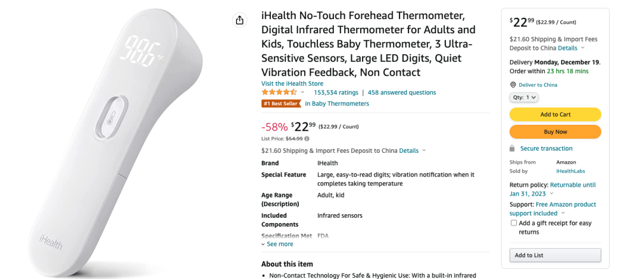This screenshot has height=279, width=643.
Task: Click the share icon beside product title
Action: click(x=239, y=20)
